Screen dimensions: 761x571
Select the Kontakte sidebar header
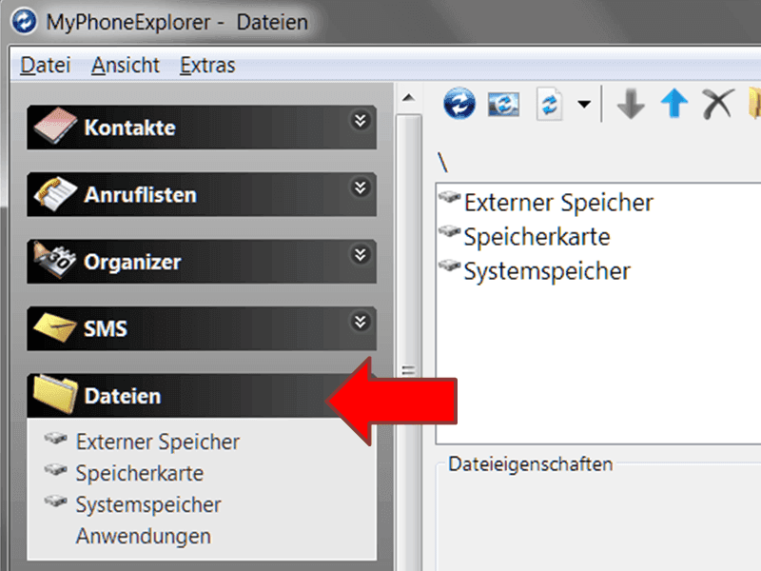click(202, 128)
